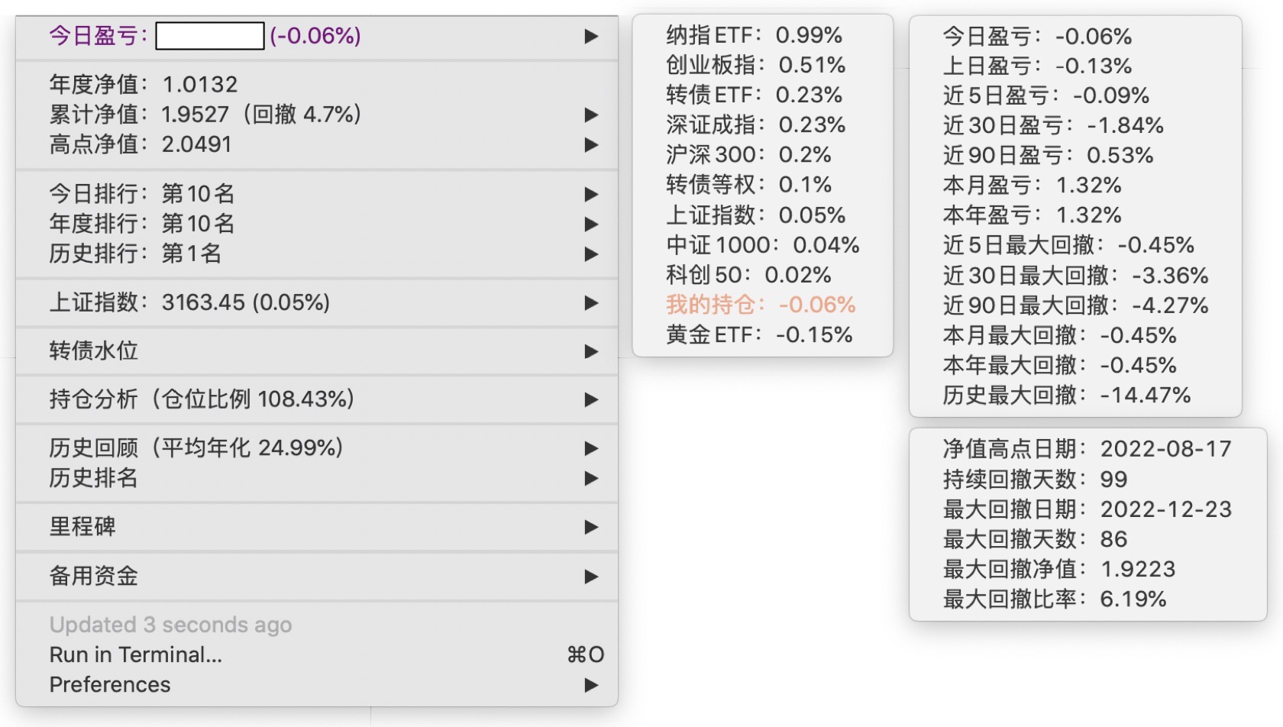Screen dimensions: 1283x727
Task: Open the 今日排行 submenu arrow
Action: click(590, 194)
